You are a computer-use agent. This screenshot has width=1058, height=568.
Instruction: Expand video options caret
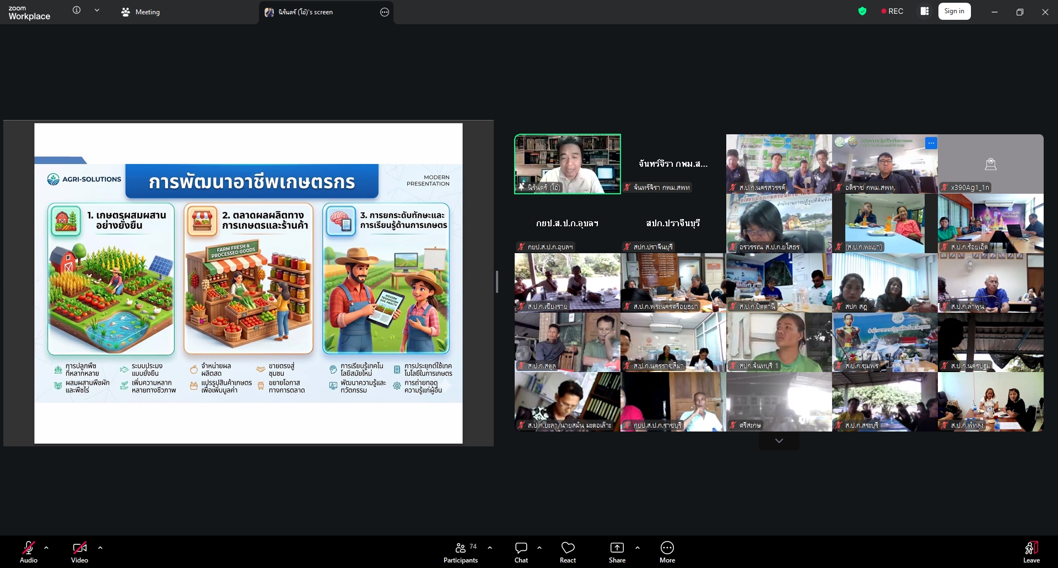100,548
